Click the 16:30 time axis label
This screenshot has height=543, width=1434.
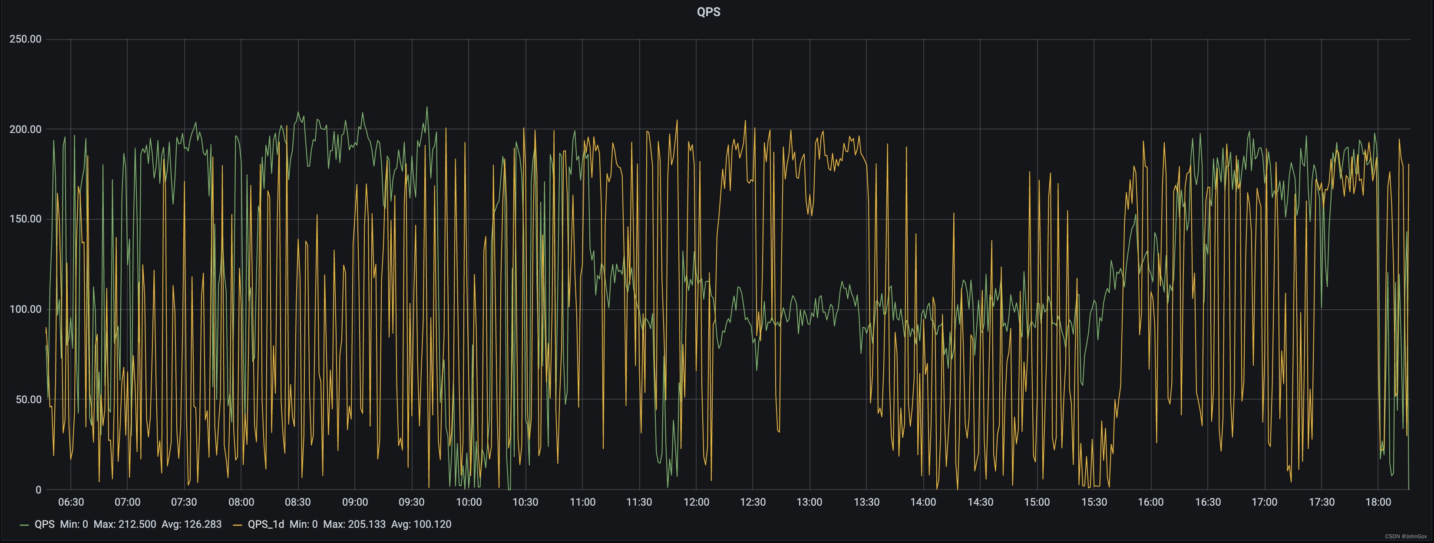coord(1208,502)
